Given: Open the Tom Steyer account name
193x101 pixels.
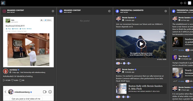Looking at the screenshot, I should pyautogui.click(x=183, y=56).
